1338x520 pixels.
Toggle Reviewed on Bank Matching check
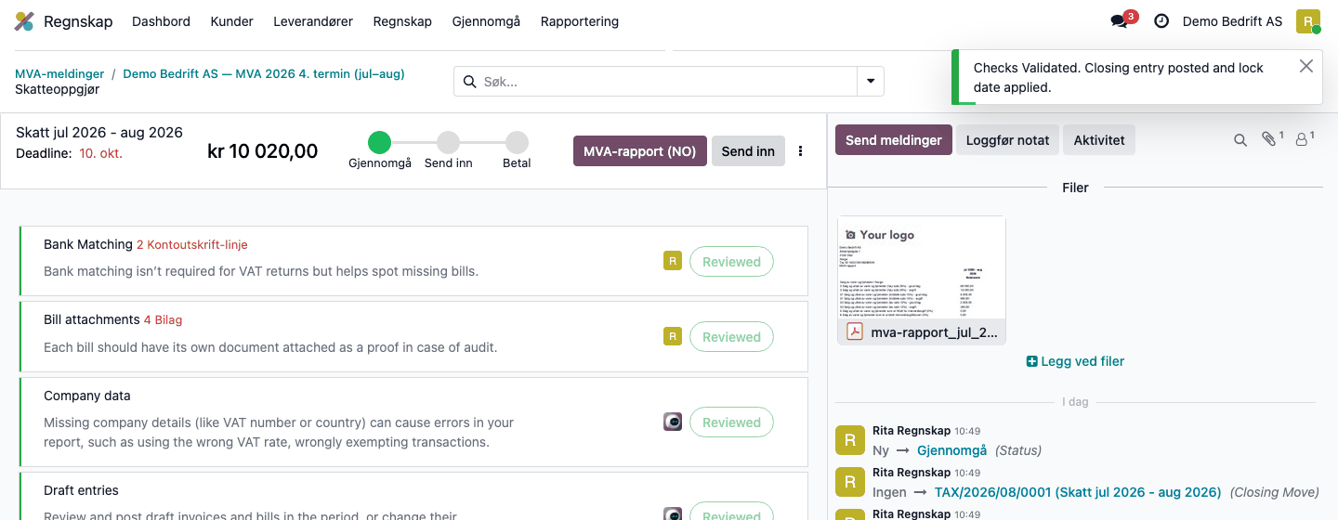(x=731, y=262)
